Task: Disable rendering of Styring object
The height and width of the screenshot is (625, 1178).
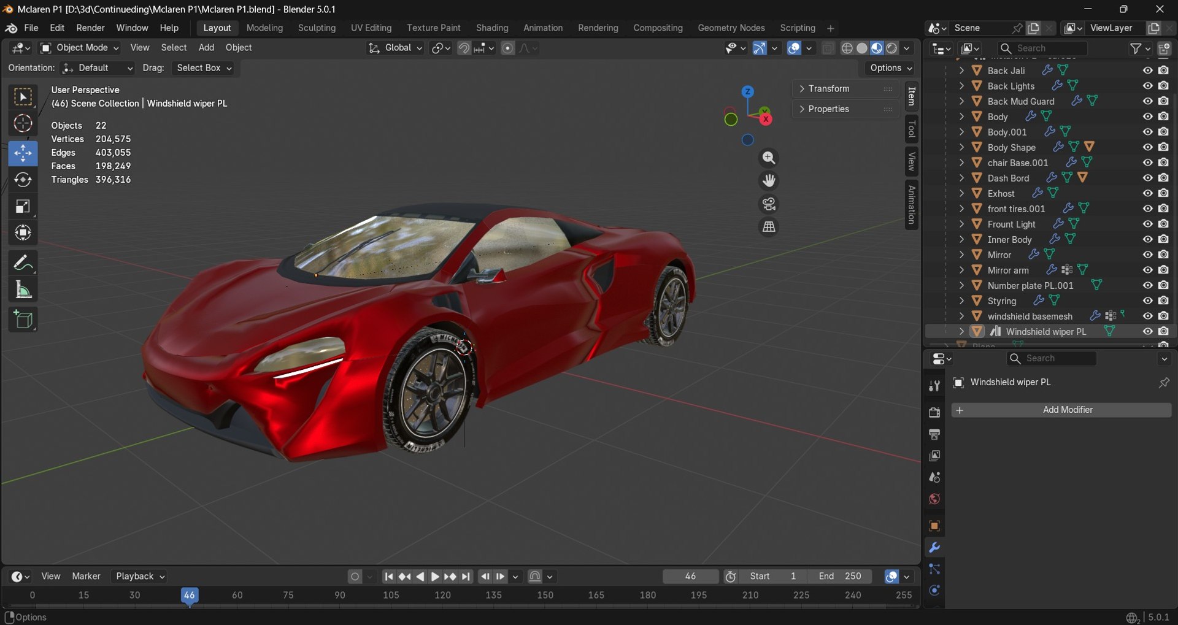Action: [1163, 301]
